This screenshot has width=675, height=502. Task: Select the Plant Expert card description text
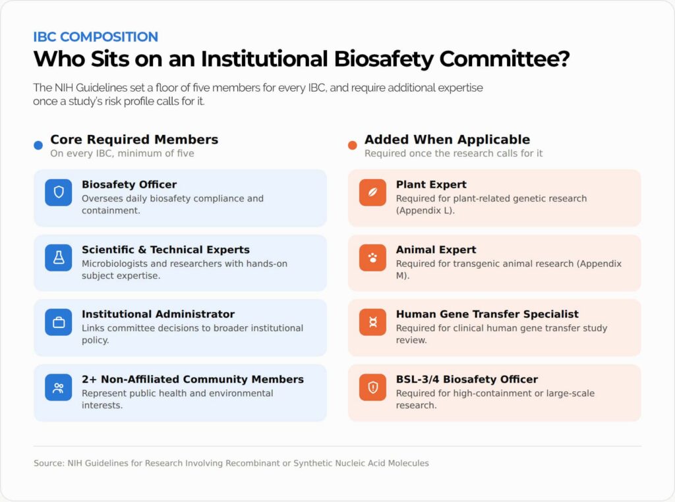(491, 204)
